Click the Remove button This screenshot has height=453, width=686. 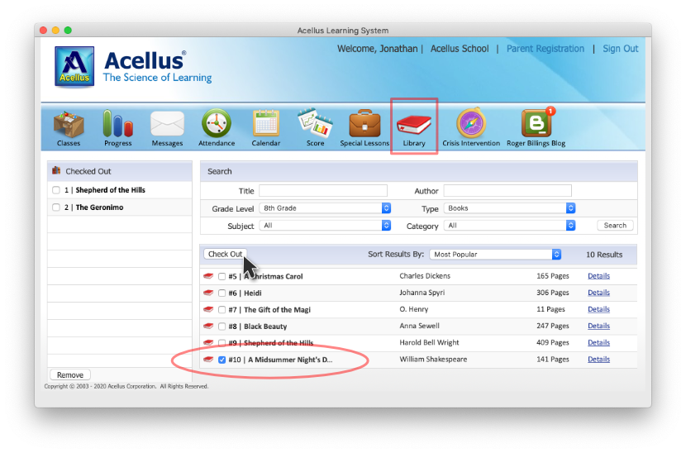click(70, 375)
